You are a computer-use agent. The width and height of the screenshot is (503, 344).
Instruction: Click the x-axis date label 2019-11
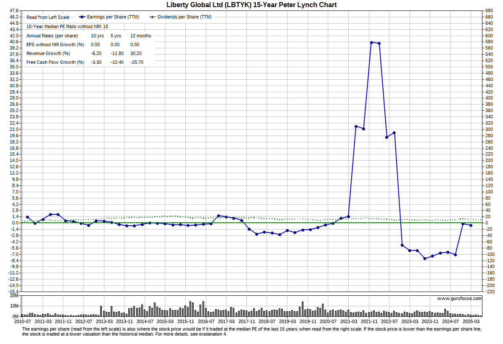tap(308, 321)
